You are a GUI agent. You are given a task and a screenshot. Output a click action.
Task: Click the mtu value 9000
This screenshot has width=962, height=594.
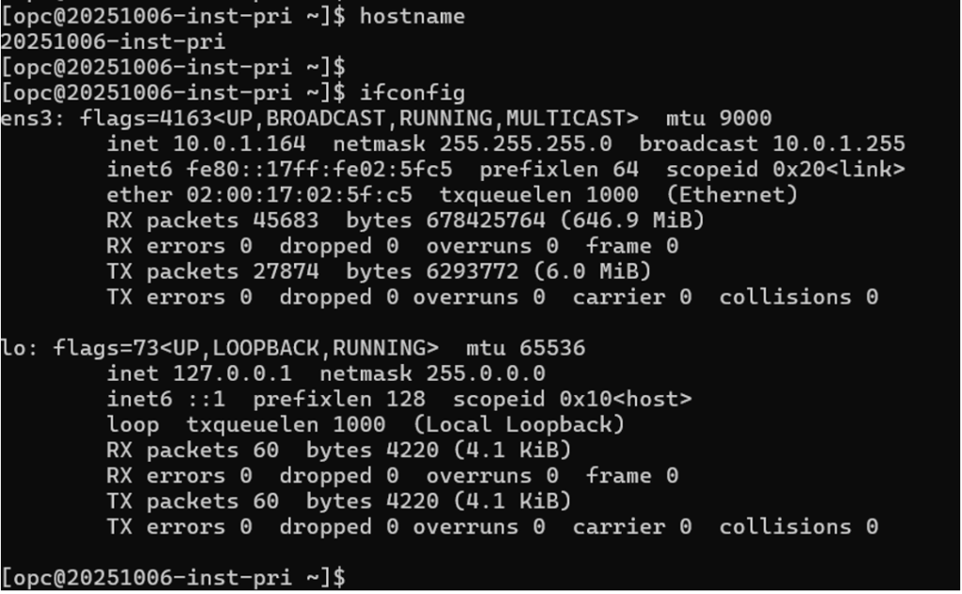[x=745, y=118]
